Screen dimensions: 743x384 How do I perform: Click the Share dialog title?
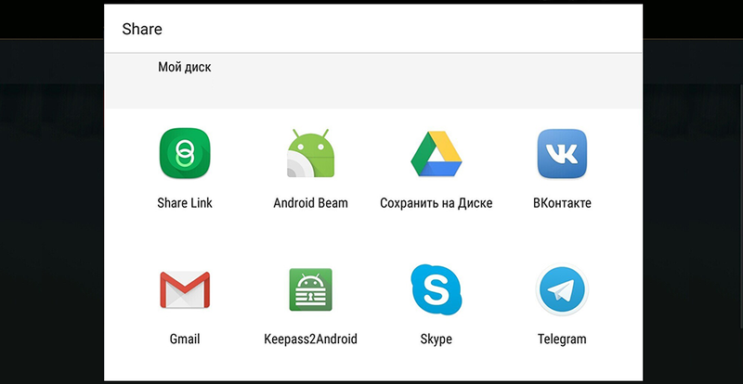click(x=142, y=29)
